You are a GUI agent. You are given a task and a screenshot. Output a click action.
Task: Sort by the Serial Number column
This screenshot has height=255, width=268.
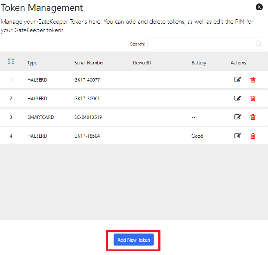[89, 63]
